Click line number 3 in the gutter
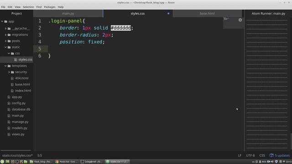Viewport: 292px width, 164px height. [40, 35]
